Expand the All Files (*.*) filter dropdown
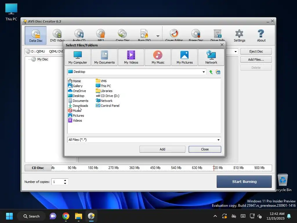Viewport: 297px width, 223px height. click(218, 140)
